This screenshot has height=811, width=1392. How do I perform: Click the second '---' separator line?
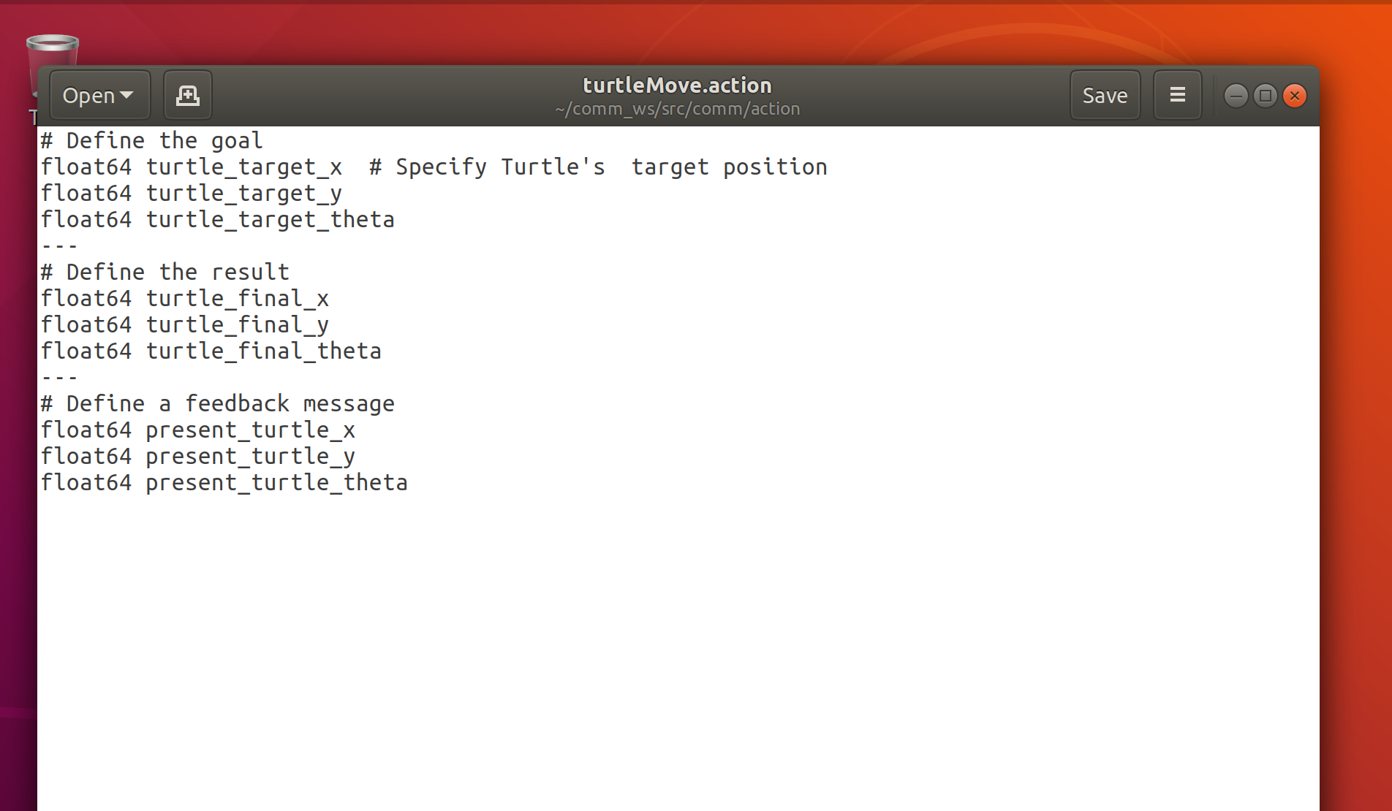[60, 378]
